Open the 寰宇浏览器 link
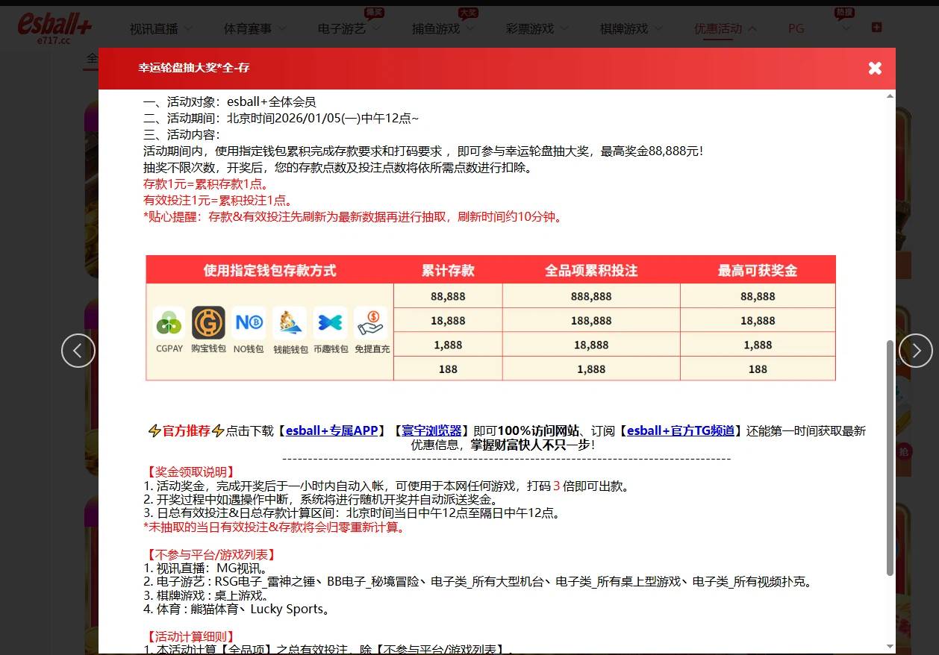The image size is (939, 655). [x=431, y=430]
